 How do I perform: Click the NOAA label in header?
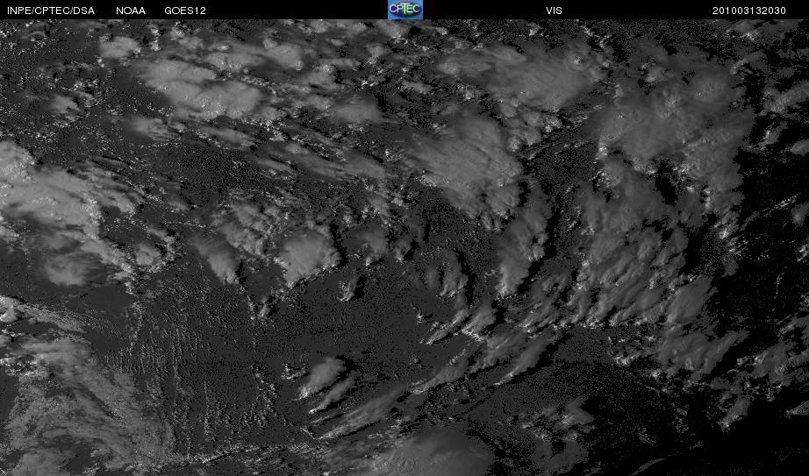click(131, 11)
